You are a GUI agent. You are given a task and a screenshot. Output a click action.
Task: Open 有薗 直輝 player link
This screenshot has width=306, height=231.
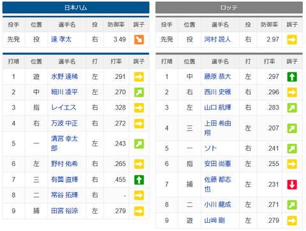pyautogui.click(x=64, y=179)
